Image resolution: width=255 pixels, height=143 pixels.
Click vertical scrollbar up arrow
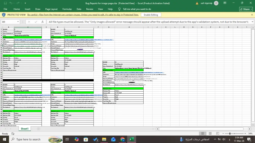[x=253, y=28]
